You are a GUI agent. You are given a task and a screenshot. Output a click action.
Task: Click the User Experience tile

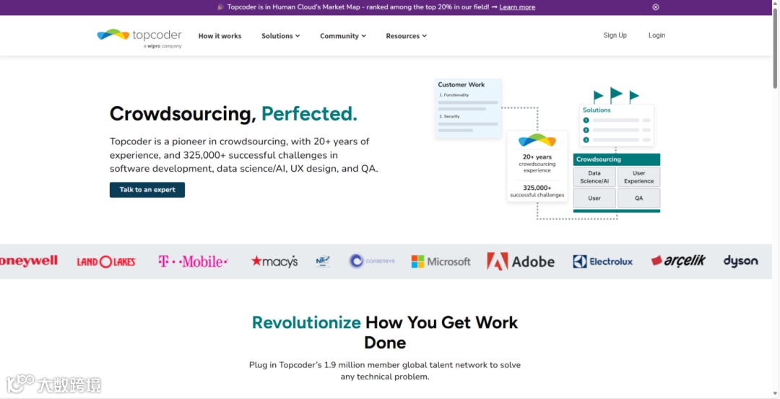coord(638,177)
